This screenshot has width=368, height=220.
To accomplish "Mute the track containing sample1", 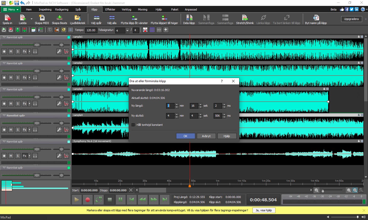I will tap(11, 51).
